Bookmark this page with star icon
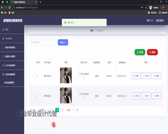The width and height of the screenshot is (168, 134). [x=146, y=8]
